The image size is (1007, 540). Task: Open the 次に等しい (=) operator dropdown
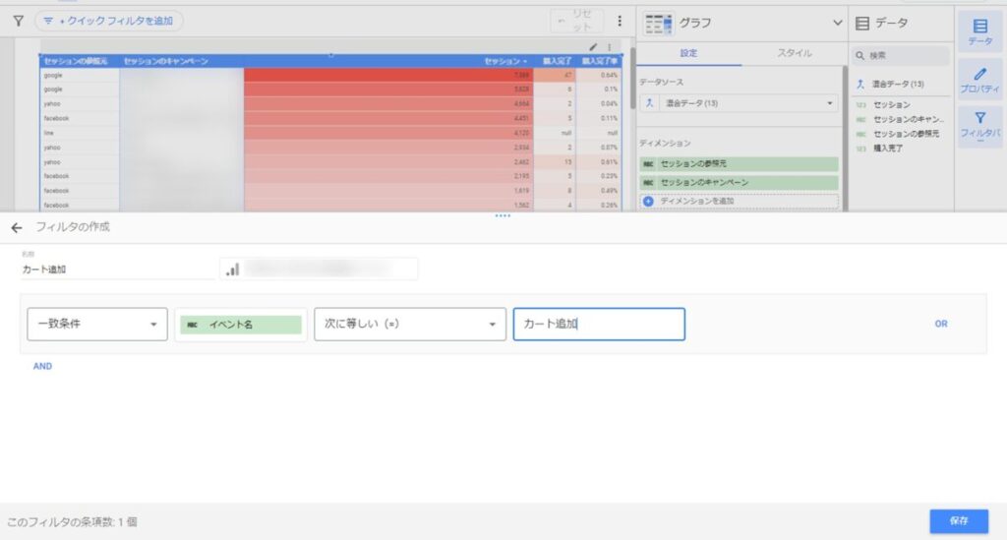click(410, 325)
